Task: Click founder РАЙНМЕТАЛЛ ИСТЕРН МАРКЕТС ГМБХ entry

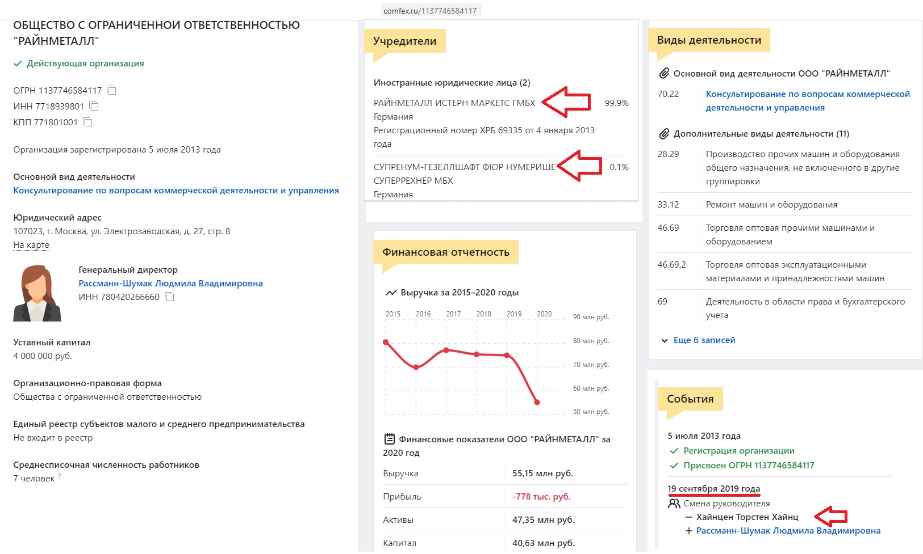Action: (x=454, y=103)
